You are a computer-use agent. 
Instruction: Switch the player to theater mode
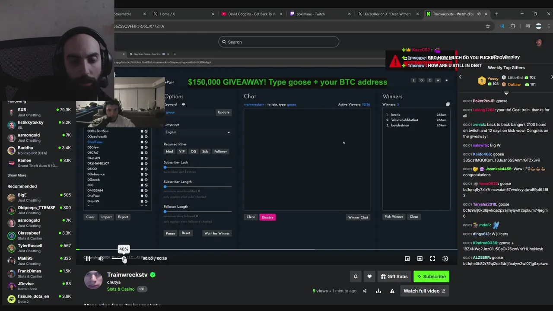pos(420,258)
